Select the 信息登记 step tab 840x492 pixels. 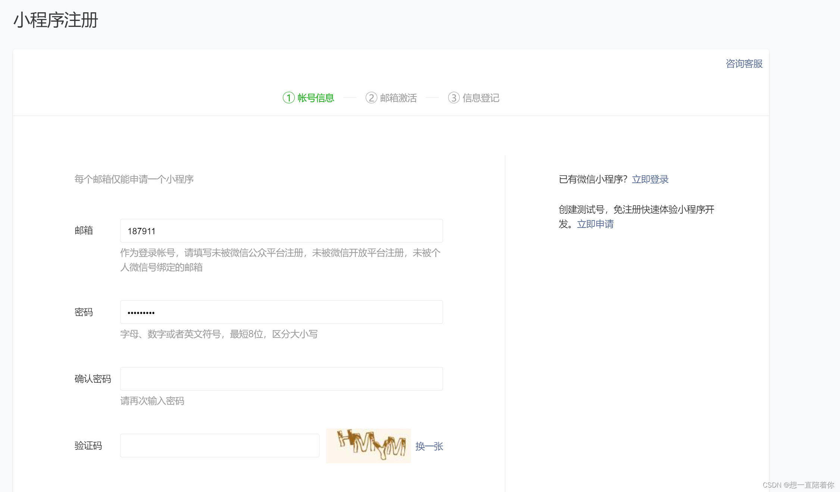(x=481, y=98)
